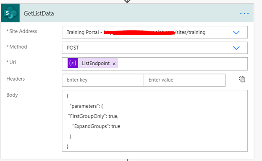This screenshot has height=161, width=262.
Task: Click the Headers Enter value field
Action: (184, 80)
